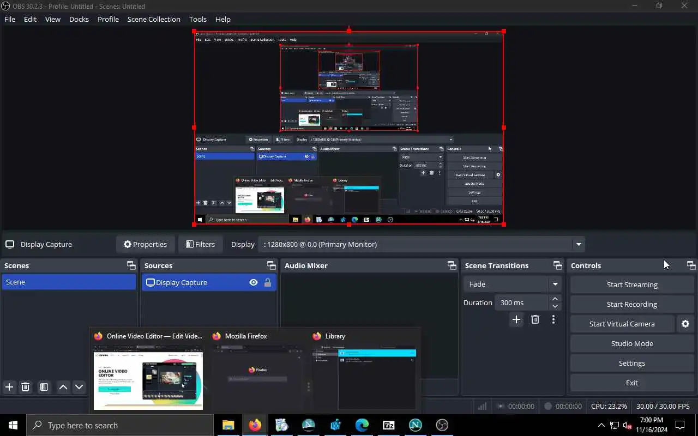Click the recording status dot beside the second 00:00:00
698x436 pixels.
tap(548, 406)
